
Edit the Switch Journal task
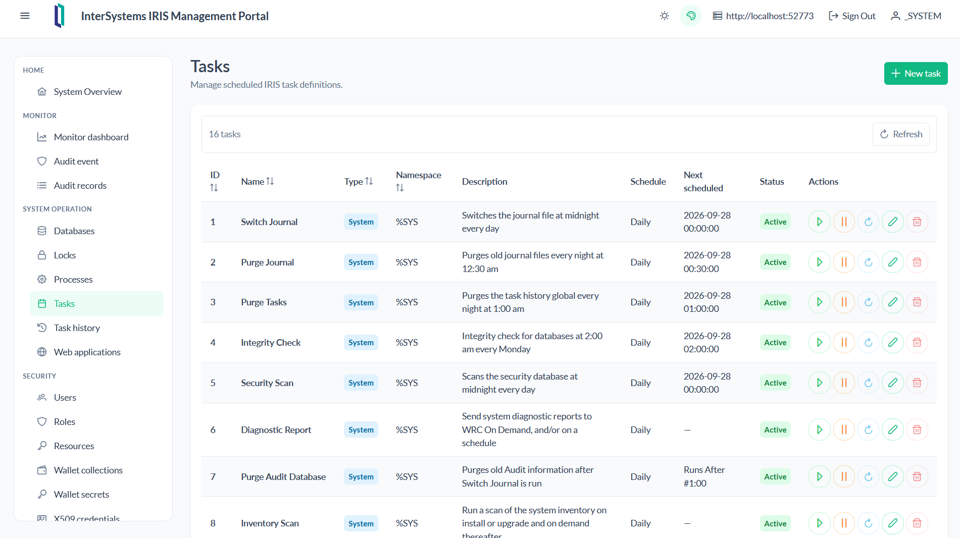(893, 222)
